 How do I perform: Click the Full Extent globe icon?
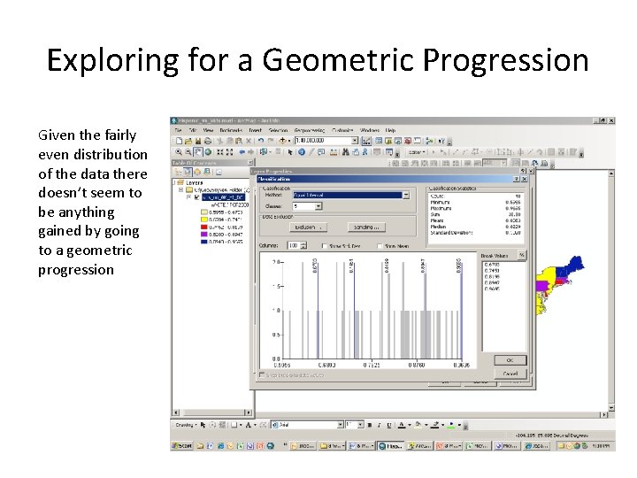pyautogui.click(x=208, y=152)
